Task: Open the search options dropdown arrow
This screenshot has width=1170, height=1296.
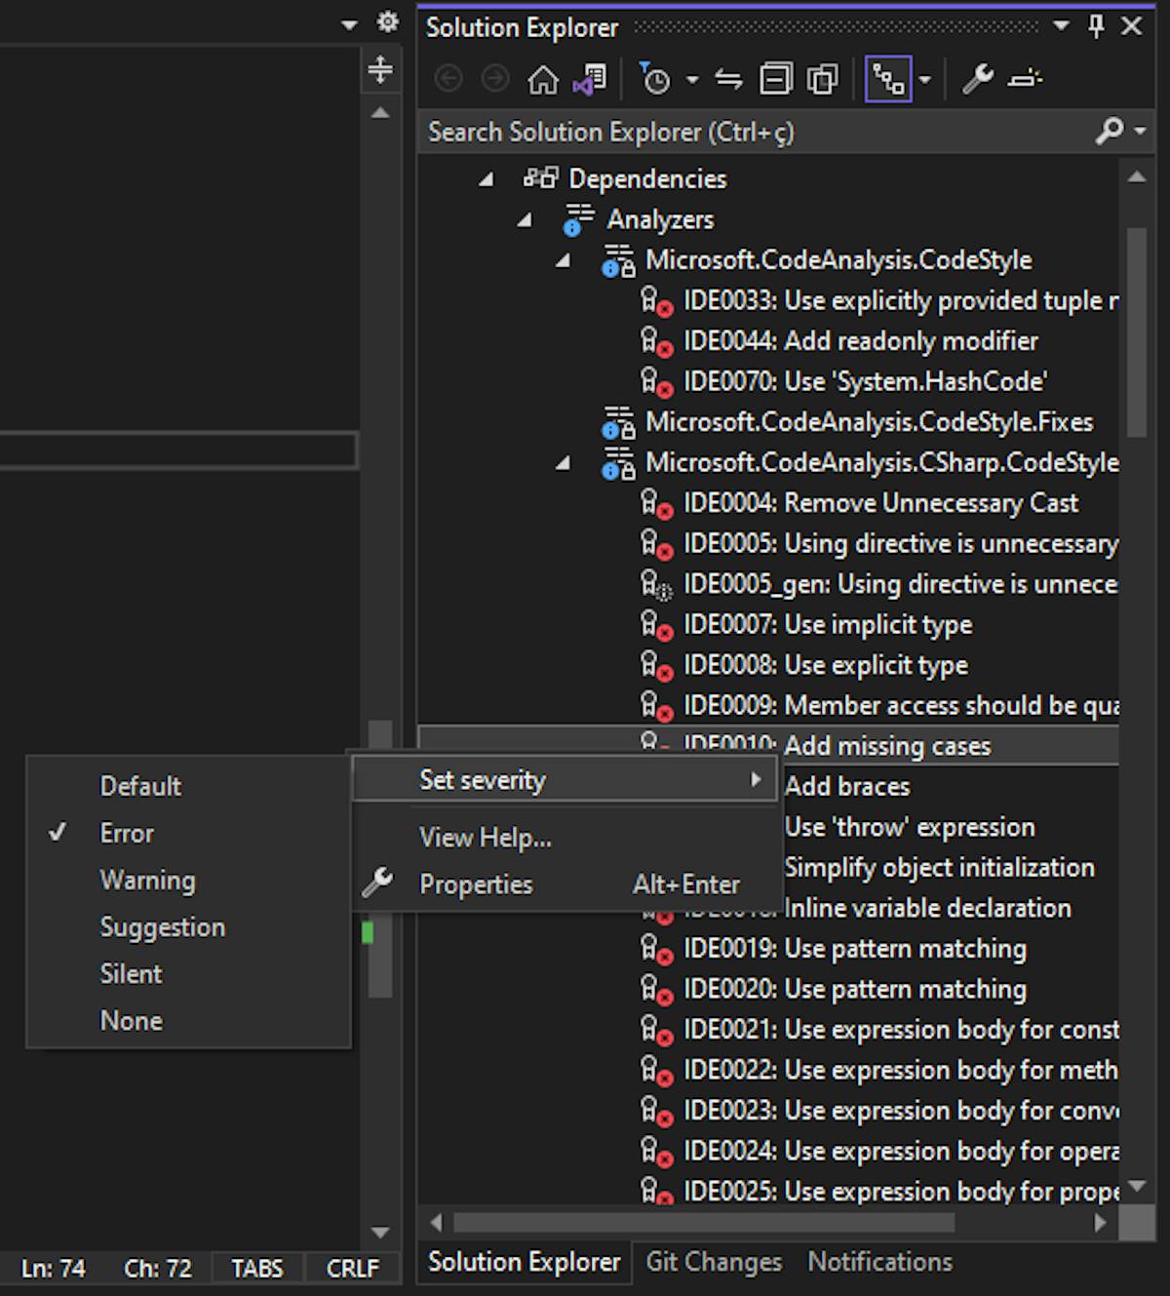Action: click(x=1139, y=131)
